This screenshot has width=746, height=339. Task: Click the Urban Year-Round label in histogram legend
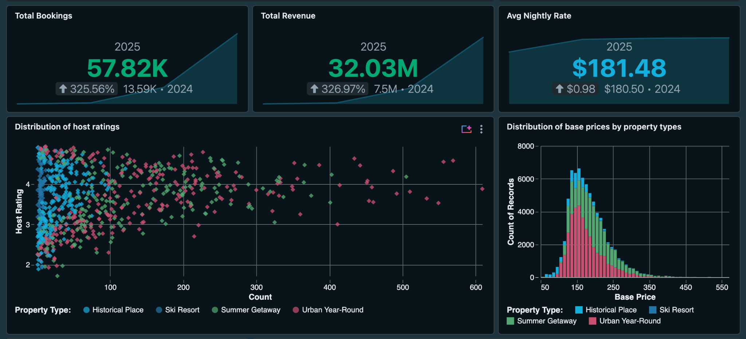(630, 321)
